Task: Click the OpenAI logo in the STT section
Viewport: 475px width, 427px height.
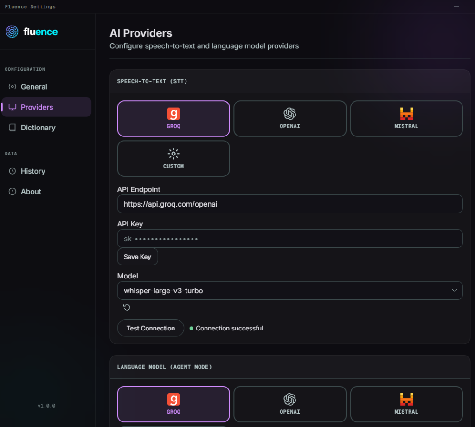Action: pyautogui.click(x=290, y=114)
